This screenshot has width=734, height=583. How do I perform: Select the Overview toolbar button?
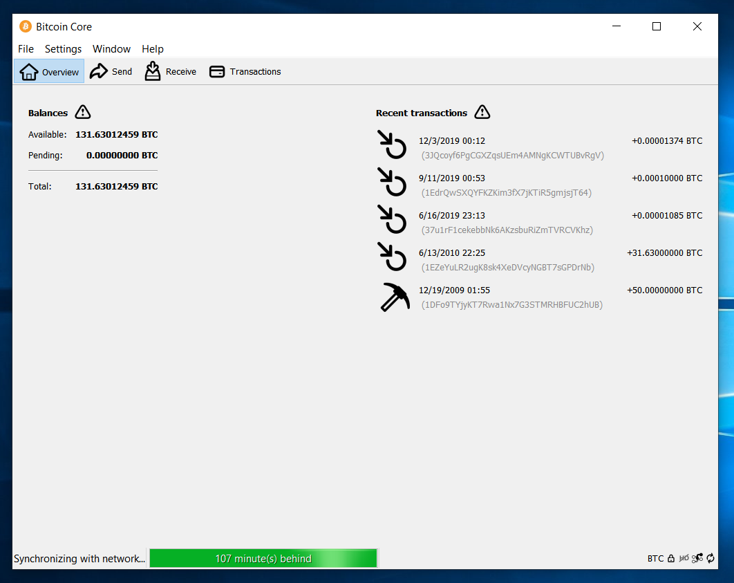(x=49, y=71)
